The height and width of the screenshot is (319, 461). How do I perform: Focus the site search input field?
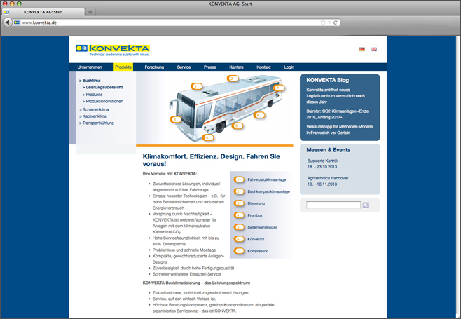[333, 205]
